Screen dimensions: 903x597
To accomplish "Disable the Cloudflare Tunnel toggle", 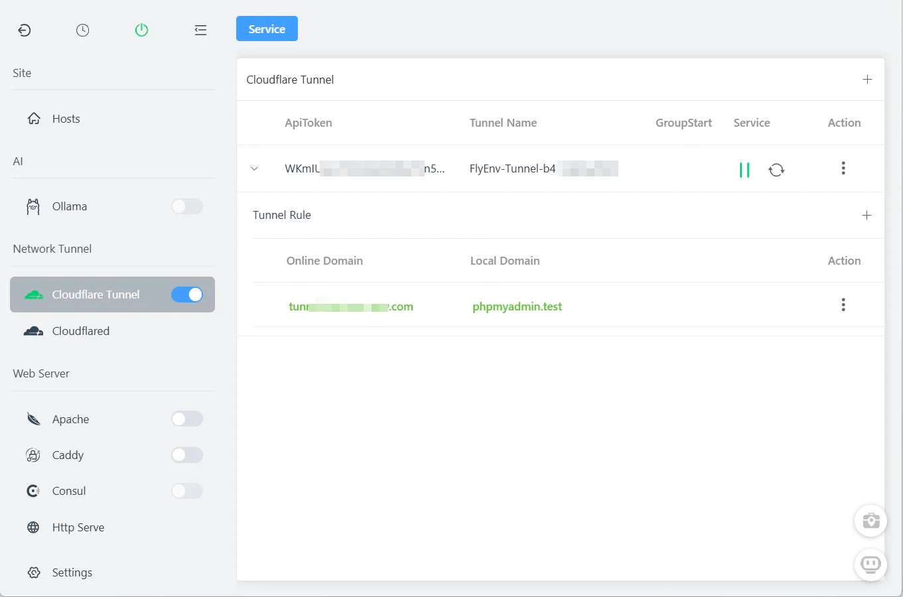I will click(187, 294).
